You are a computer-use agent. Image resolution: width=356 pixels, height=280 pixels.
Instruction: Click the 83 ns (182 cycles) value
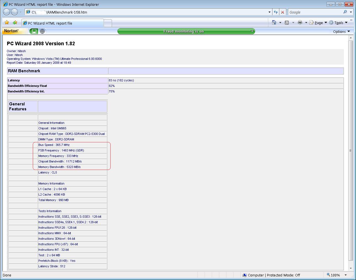point(121,80)
